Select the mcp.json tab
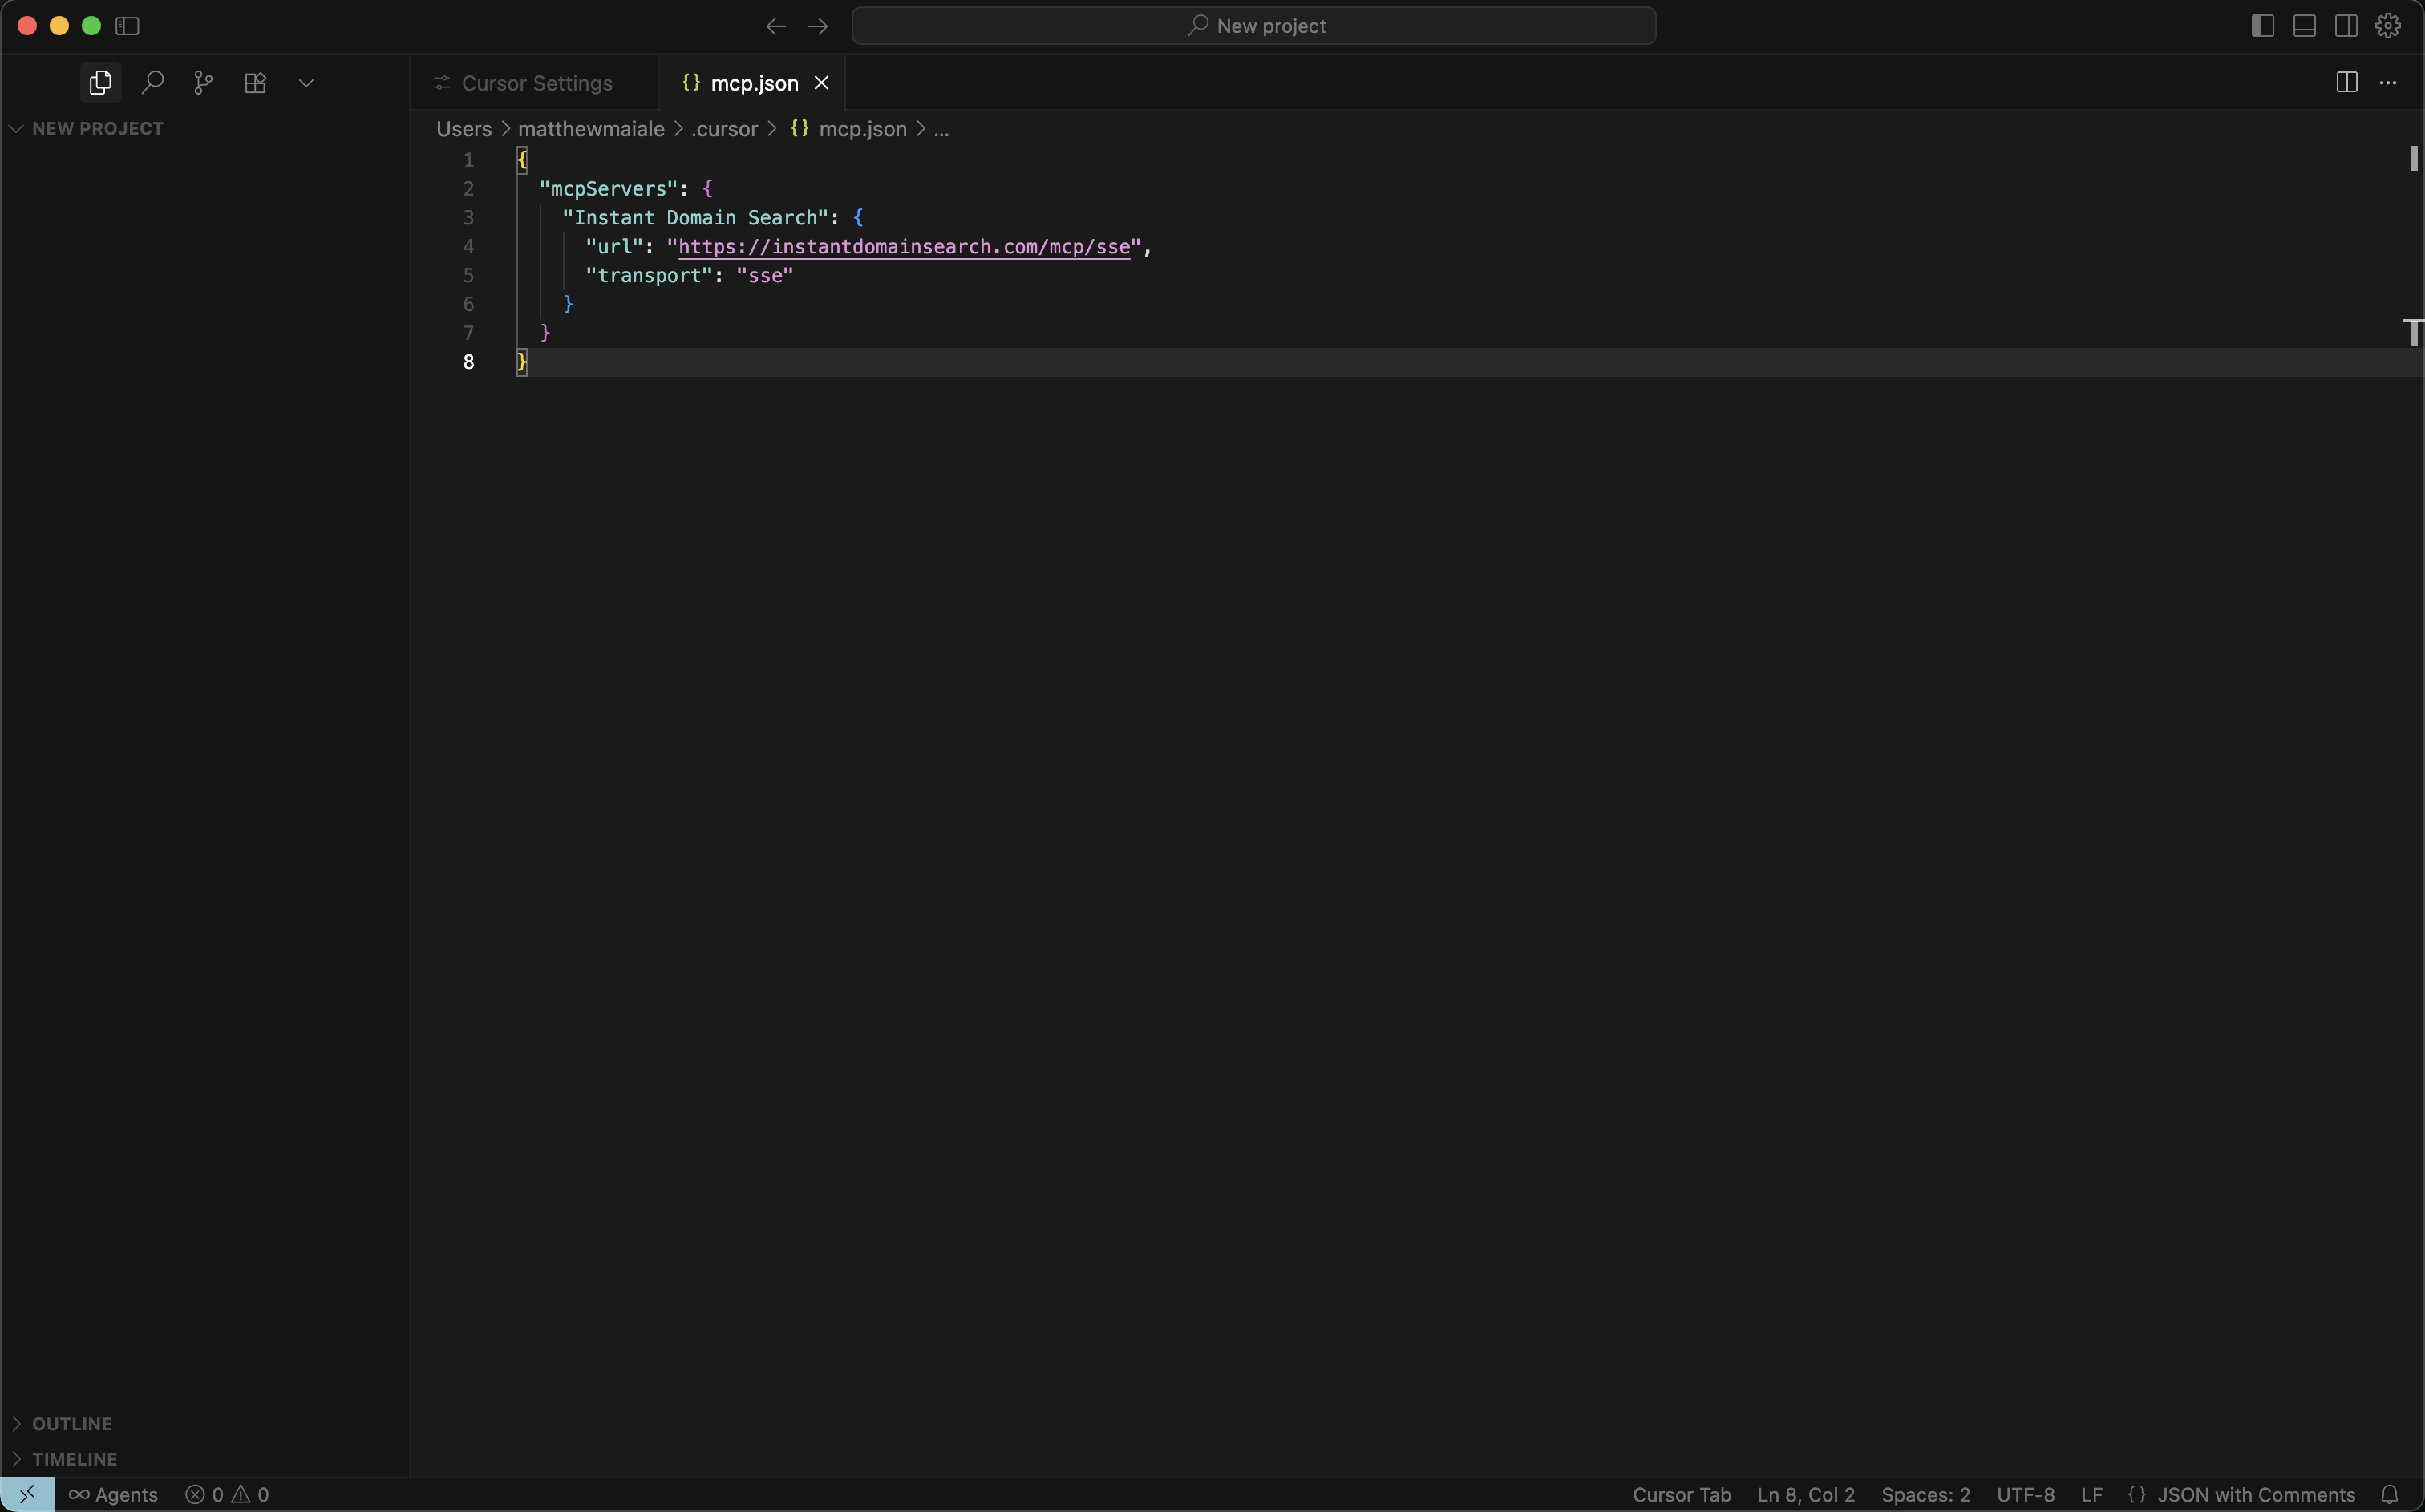2425x1512 pixels. coord(753,83)
